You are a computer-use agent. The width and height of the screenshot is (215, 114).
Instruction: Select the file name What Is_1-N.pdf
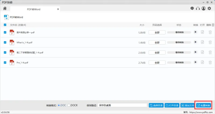pos(24,42)
